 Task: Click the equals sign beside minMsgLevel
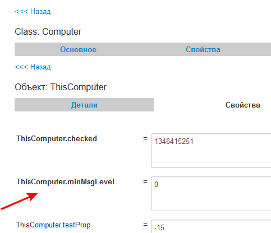[145, 181]
